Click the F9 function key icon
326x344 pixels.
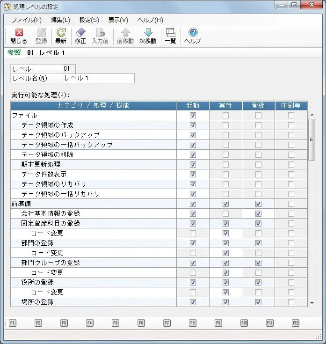[x=218, y=323]
